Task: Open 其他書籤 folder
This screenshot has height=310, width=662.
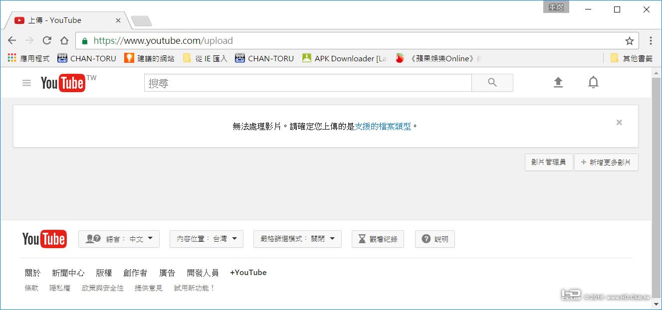Action: pos(632,58)
